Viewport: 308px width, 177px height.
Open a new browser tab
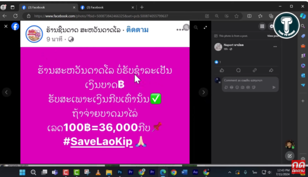(142, 7)
